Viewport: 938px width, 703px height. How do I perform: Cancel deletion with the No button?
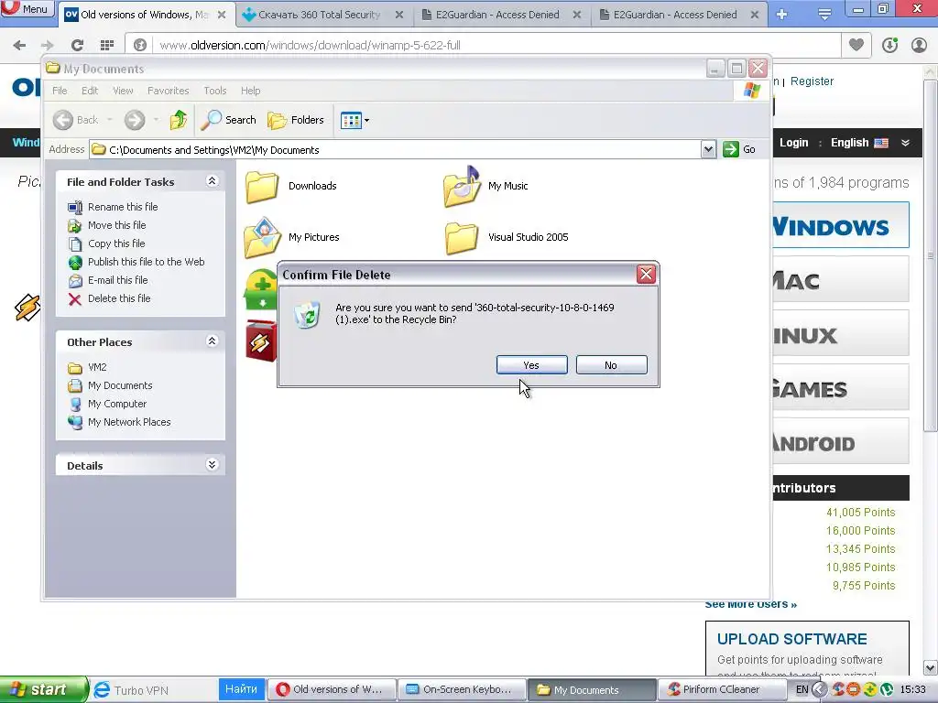click(611, 364)
